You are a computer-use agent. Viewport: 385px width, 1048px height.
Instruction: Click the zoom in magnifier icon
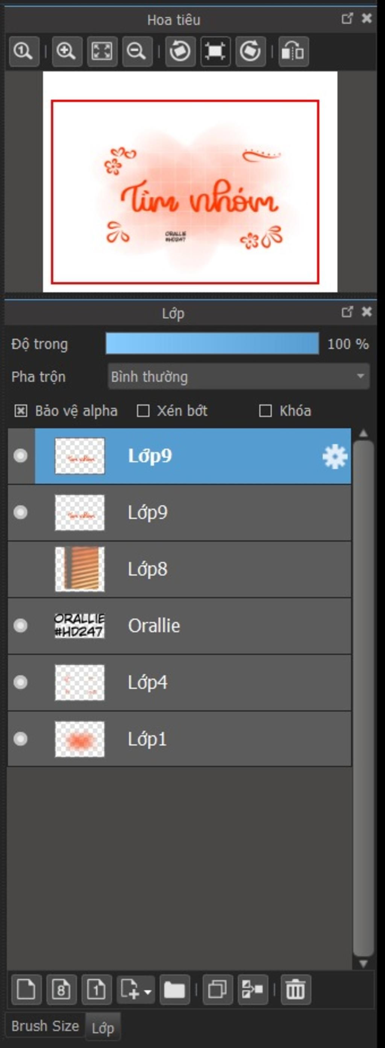(x=67, y=51)
